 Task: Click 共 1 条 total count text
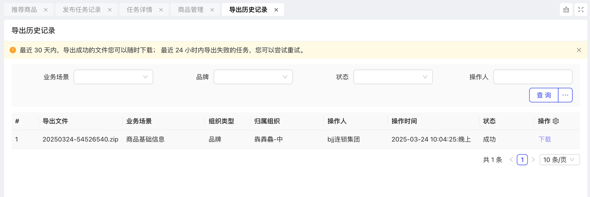(x=492, y=160)
